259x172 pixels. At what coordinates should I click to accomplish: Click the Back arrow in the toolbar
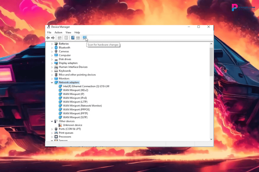[48, 38]
